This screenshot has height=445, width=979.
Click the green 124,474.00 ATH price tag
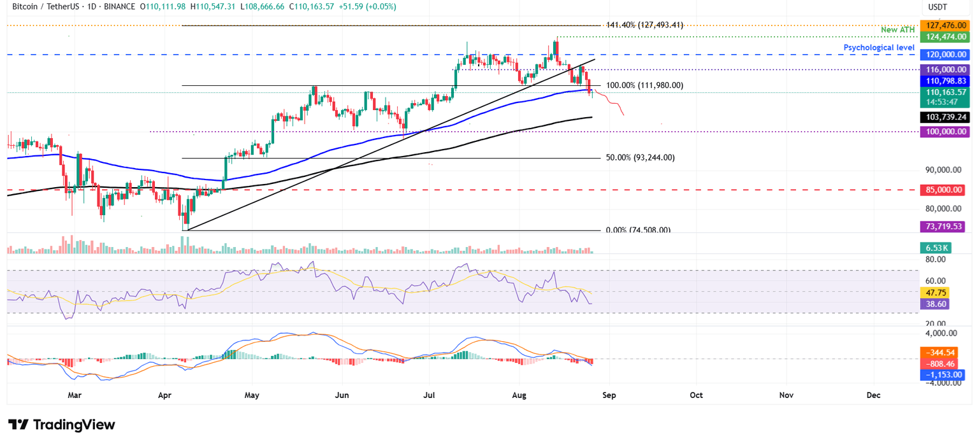(x=944, y=37)
